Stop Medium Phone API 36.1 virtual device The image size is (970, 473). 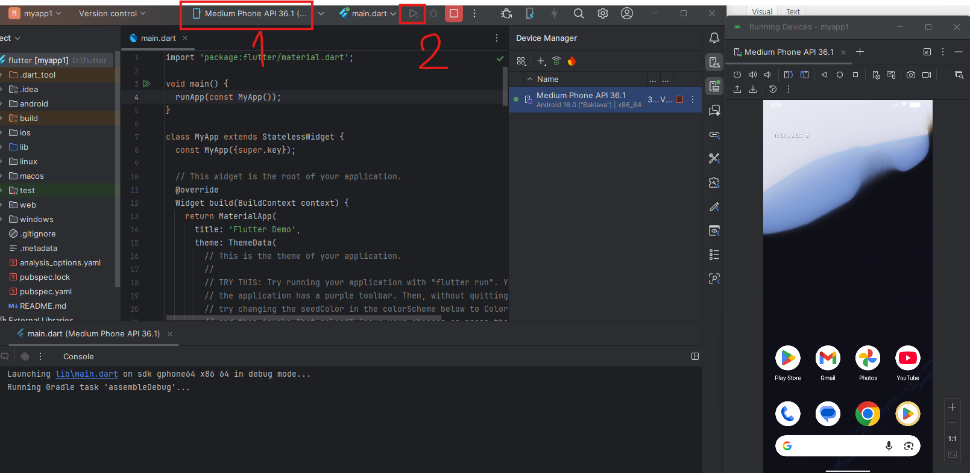tap(679, 99)
